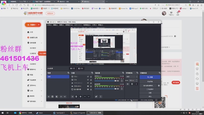This screenshot has width=204, height=115.
Task: Open three-dot options for 桌面音频 channel
Action: (x=122, y=89)
